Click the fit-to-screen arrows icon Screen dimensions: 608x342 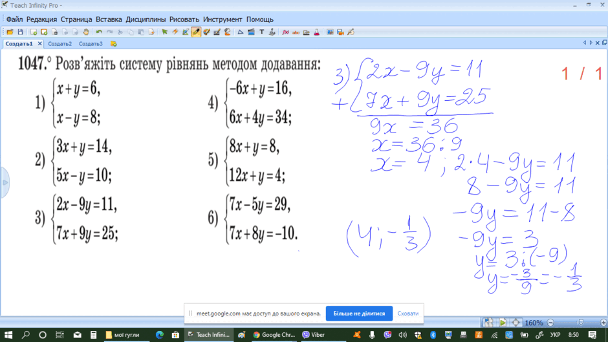tap(516, 322)
